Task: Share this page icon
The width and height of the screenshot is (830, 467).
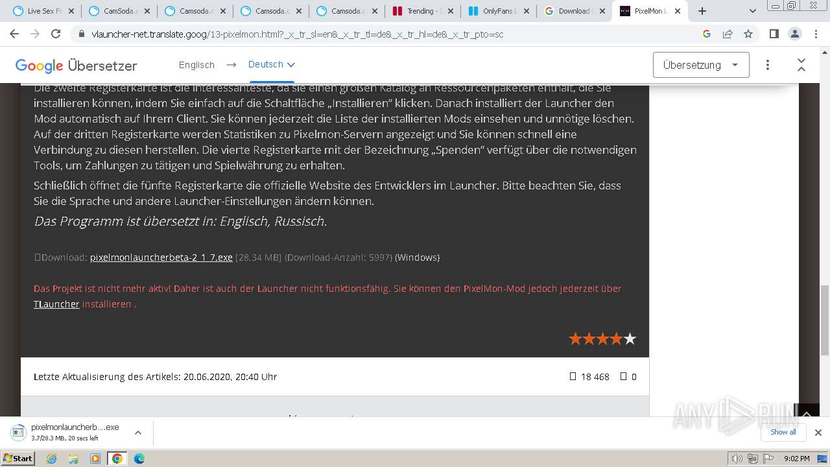Action: [x=728, y=34]
